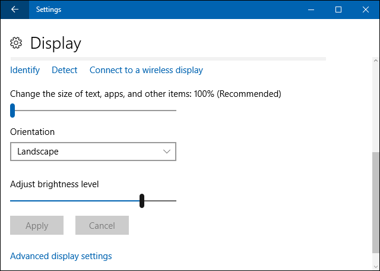Click the Cancel button
Viewport: 380px width, 271px height.
point(102,225)
